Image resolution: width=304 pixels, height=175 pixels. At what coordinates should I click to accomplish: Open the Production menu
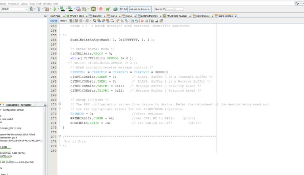tap(13, 4)
